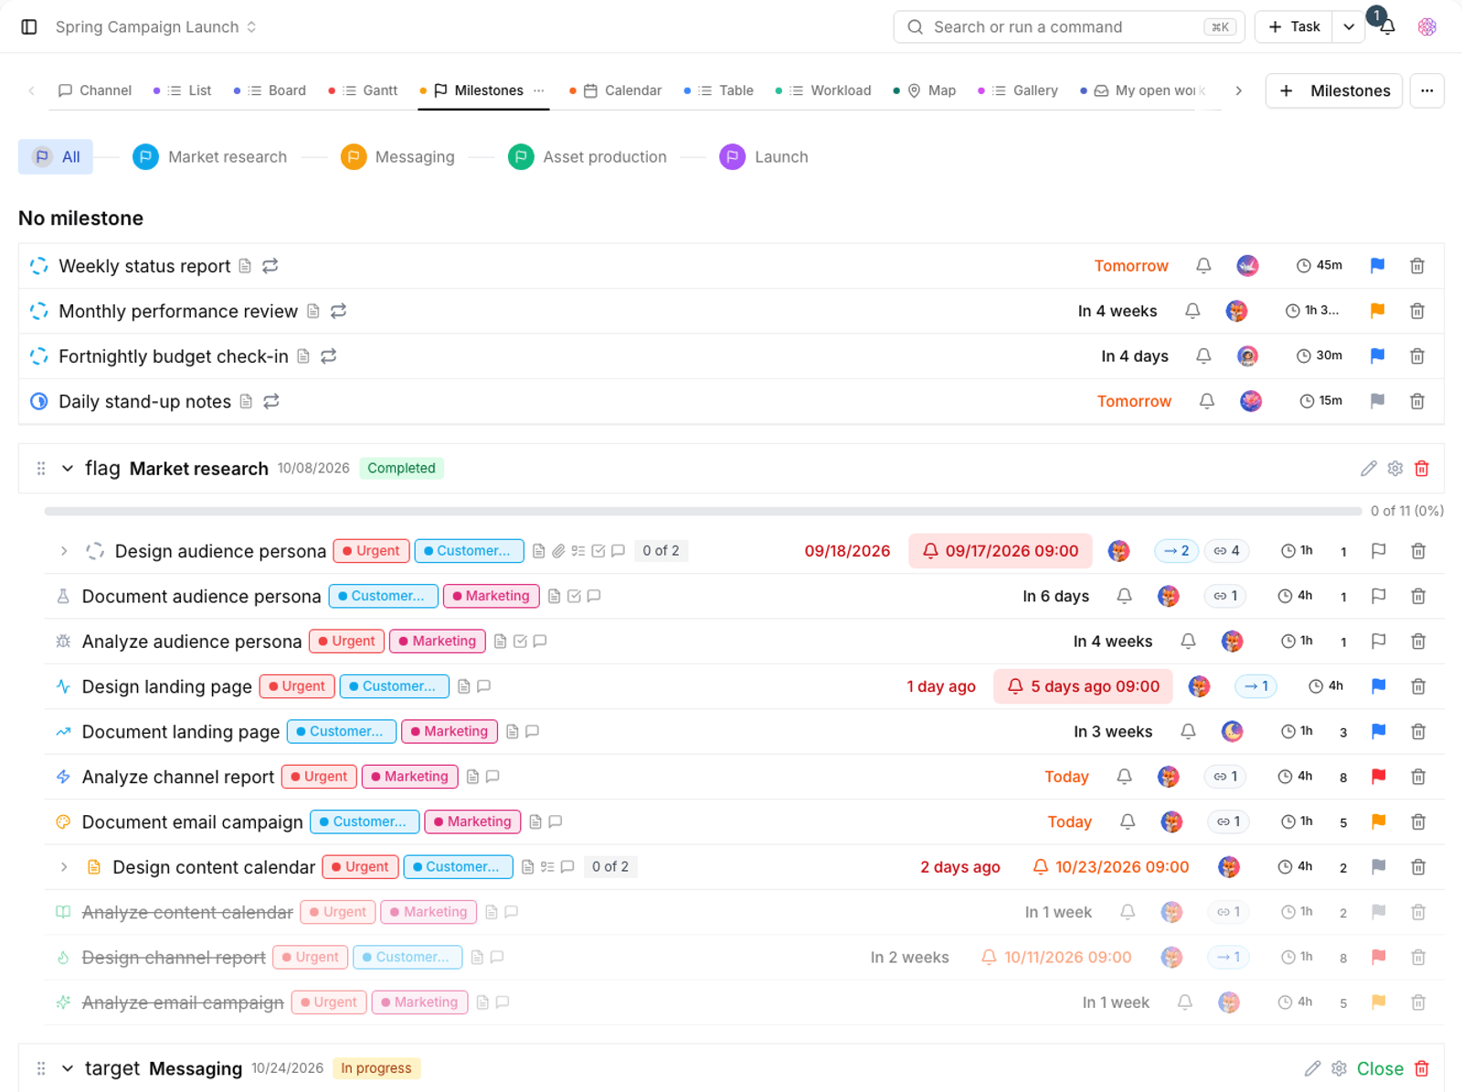The height and width of the screenshot is (1092, 1462).
Task: Open the Workload view tab
Action: pos(830,90)
